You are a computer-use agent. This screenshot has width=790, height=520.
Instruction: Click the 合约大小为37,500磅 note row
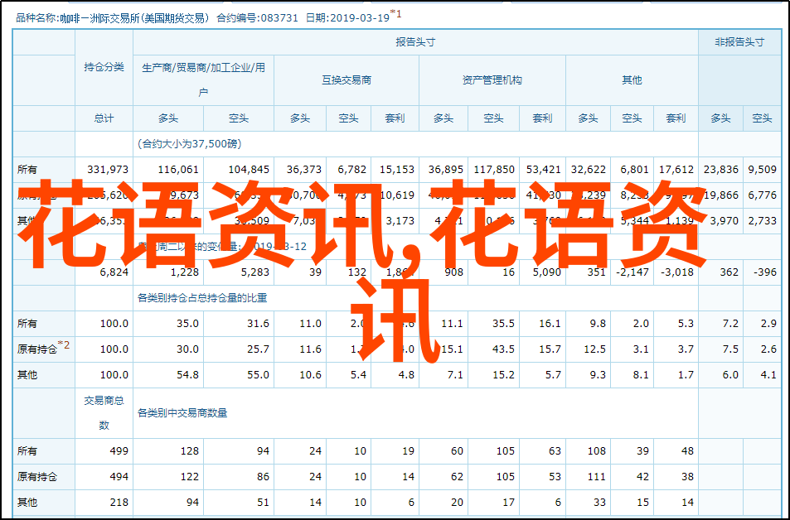190,144
